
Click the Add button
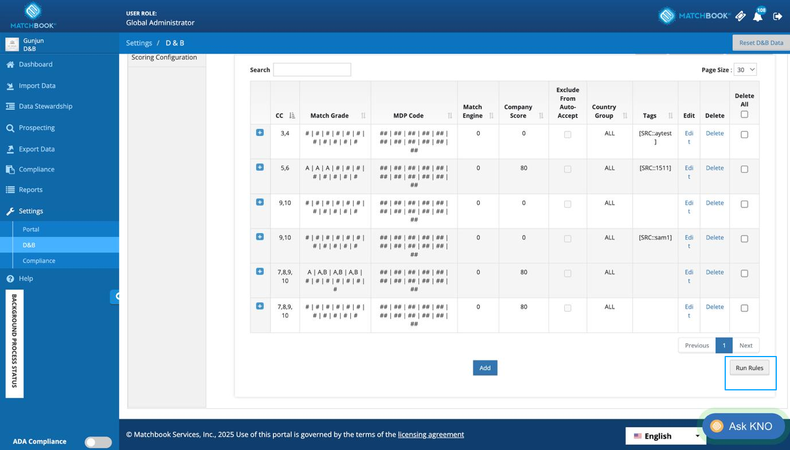485,368
